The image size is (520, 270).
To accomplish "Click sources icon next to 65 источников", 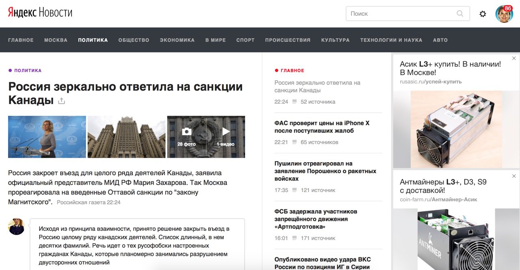I will point(295,142).
